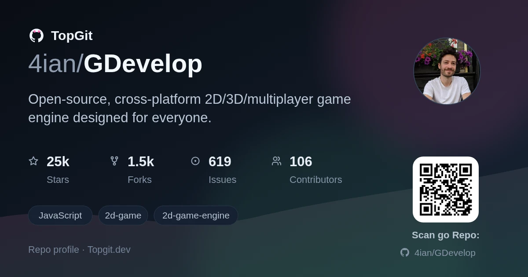
Task: Click the Stars label
Action: click(58, 180)
